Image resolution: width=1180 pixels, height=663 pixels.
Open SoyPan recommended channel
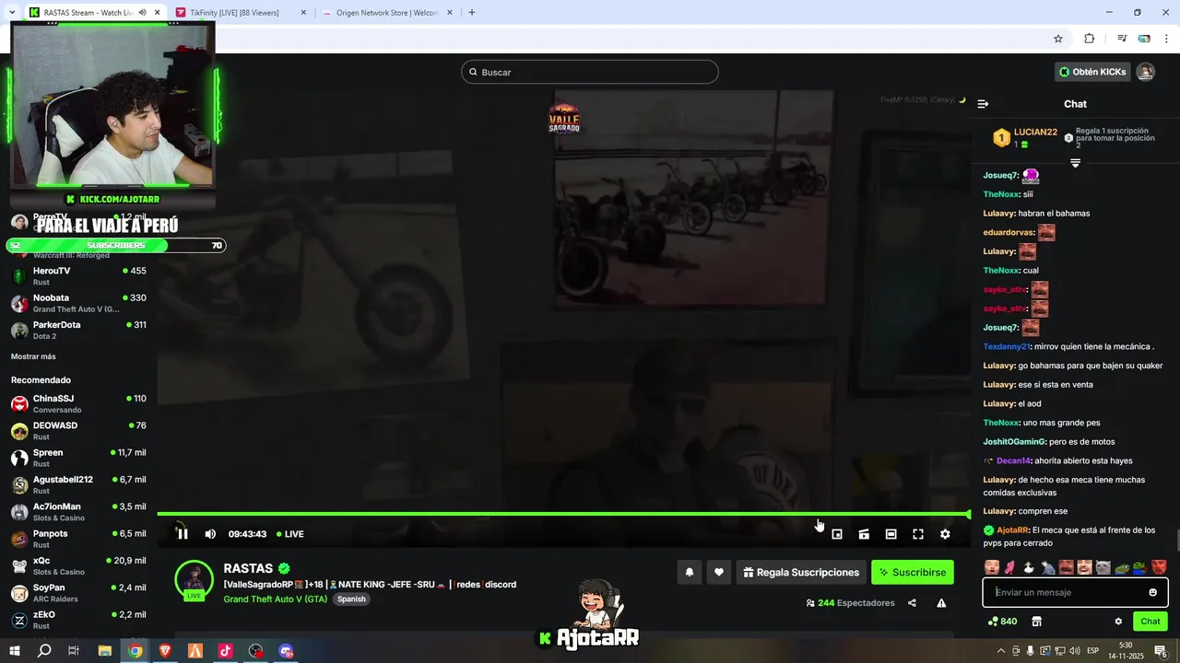pos(78,592)
